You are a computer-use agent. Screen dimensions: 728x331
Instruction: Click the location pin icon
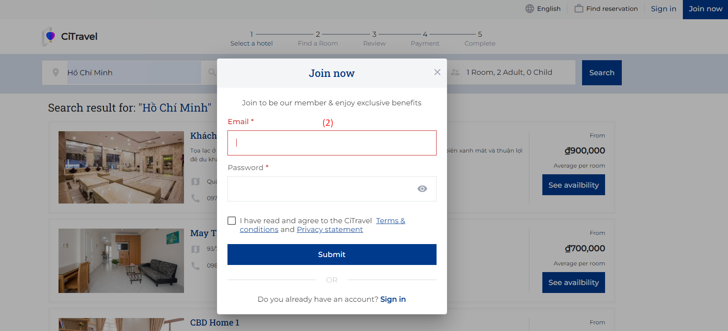click(x=56, y=73)
